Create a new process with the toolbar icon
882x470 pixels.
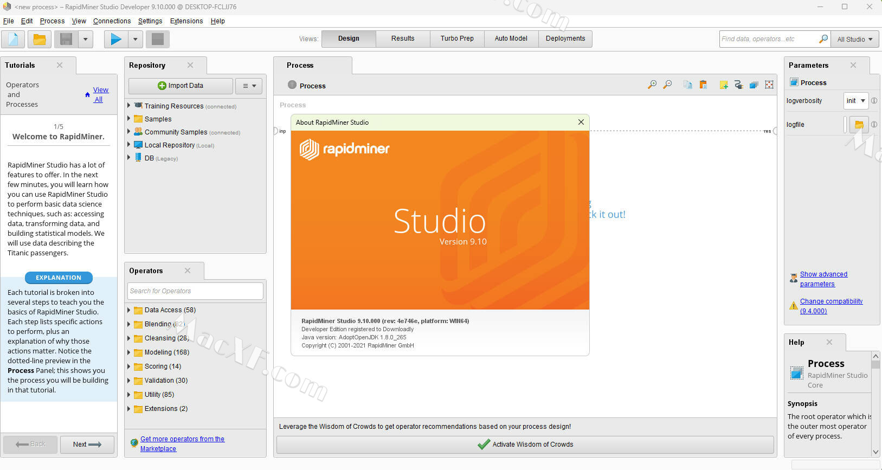(x=13, y=39)
